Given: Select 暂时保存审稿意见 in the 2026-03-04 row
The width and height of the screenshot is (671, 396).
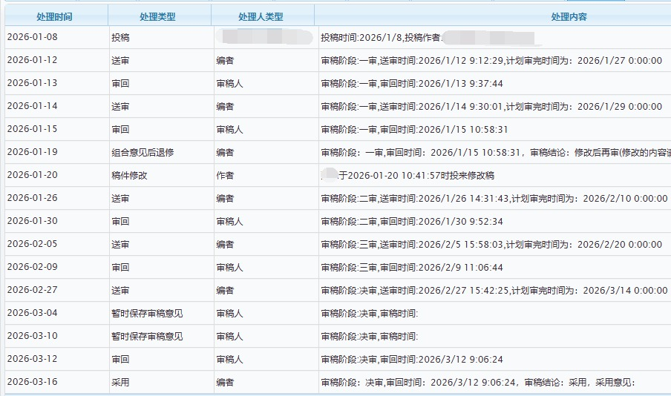Looking at the screenshot, I should [x=147, y=313].
